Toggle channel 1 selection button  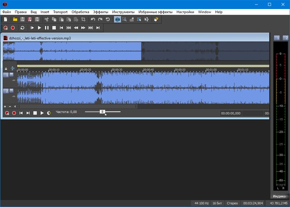(6, 75)
